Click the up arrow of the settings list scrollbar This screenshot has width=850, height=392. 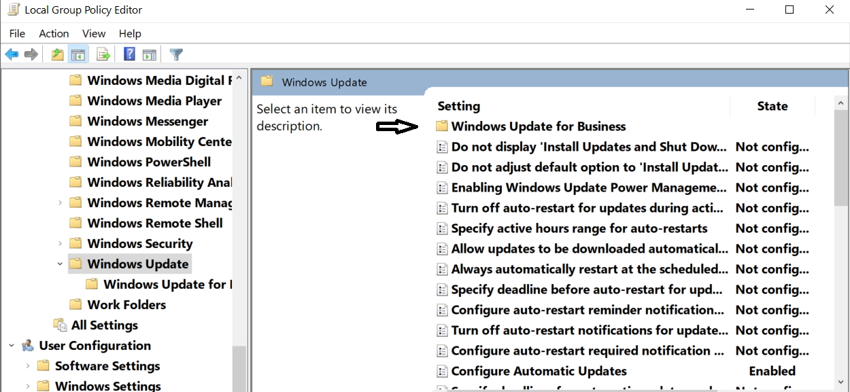[841, 103]
